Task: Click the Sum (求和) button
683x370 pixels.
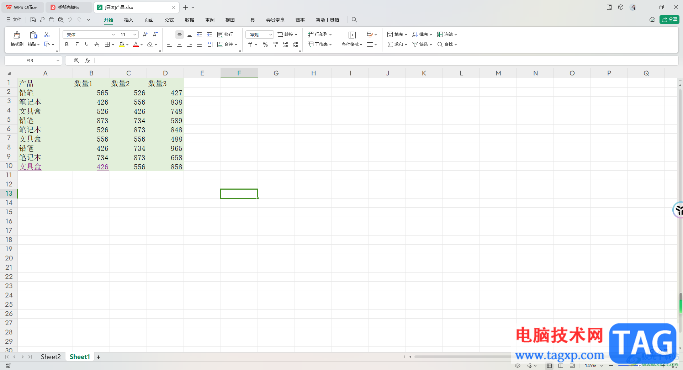Action: click(x=397, y=44)
